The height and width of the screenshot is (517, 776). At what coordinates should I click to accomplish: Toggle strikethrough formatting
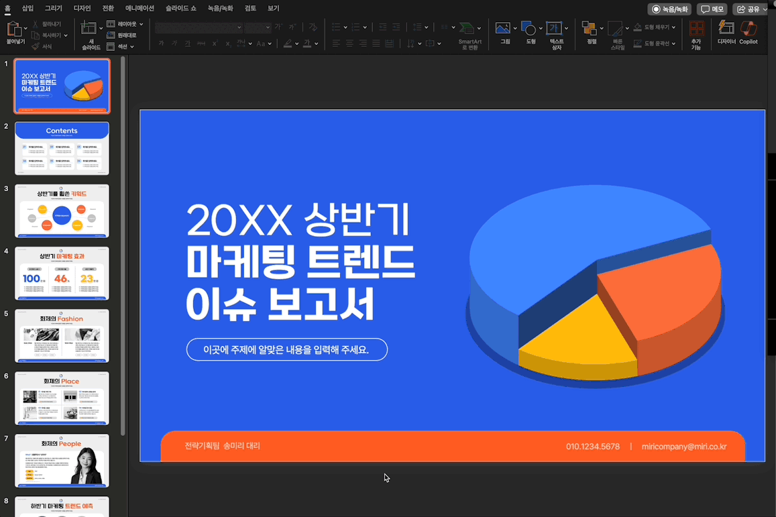[201, 44]
